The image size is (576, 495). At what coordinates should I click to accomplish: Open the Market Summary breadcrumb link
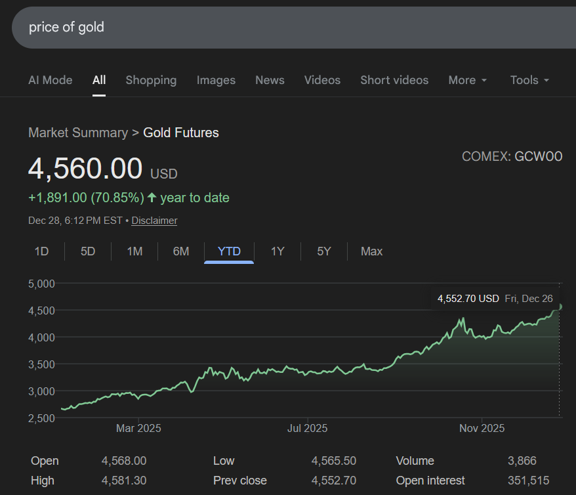pos(78,133)
